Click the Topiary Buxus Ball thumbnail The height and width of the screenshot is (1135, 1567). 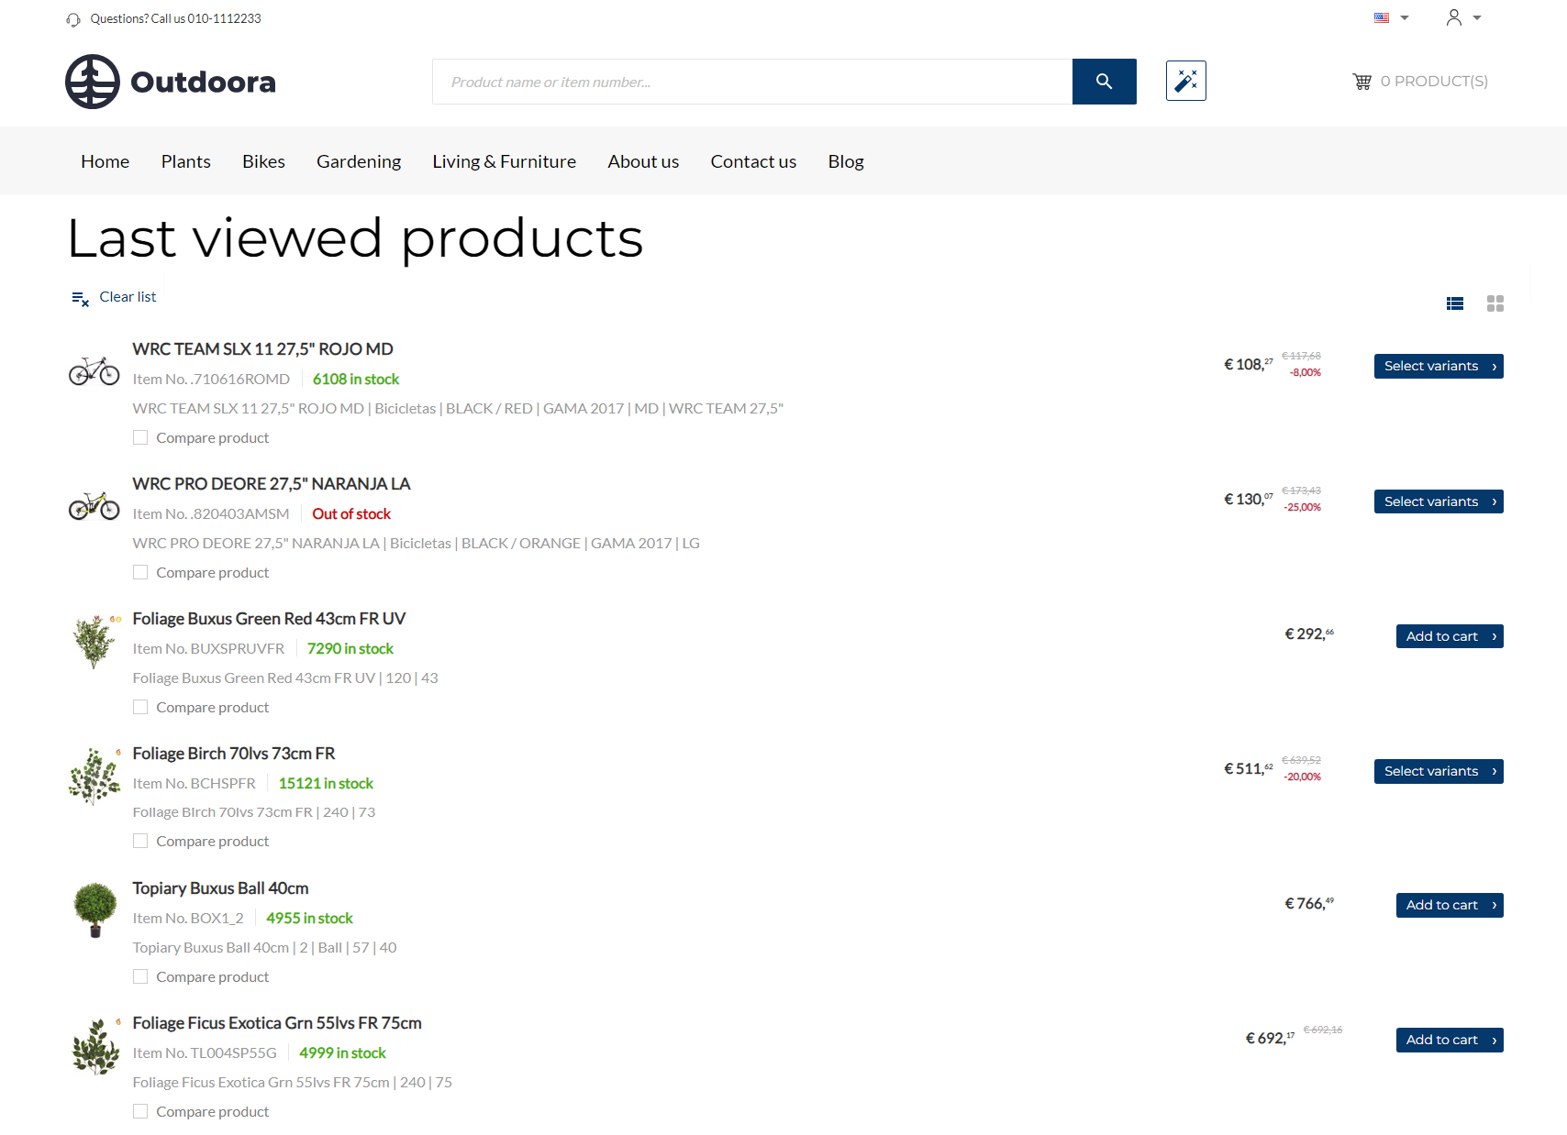click(94, 909)
